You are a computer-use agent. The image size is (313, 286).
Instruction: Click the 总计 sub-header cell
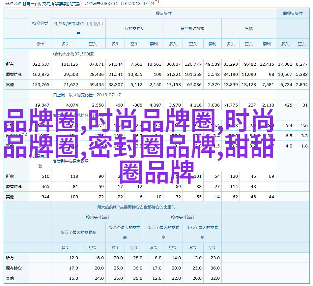[x=40, y=44]
